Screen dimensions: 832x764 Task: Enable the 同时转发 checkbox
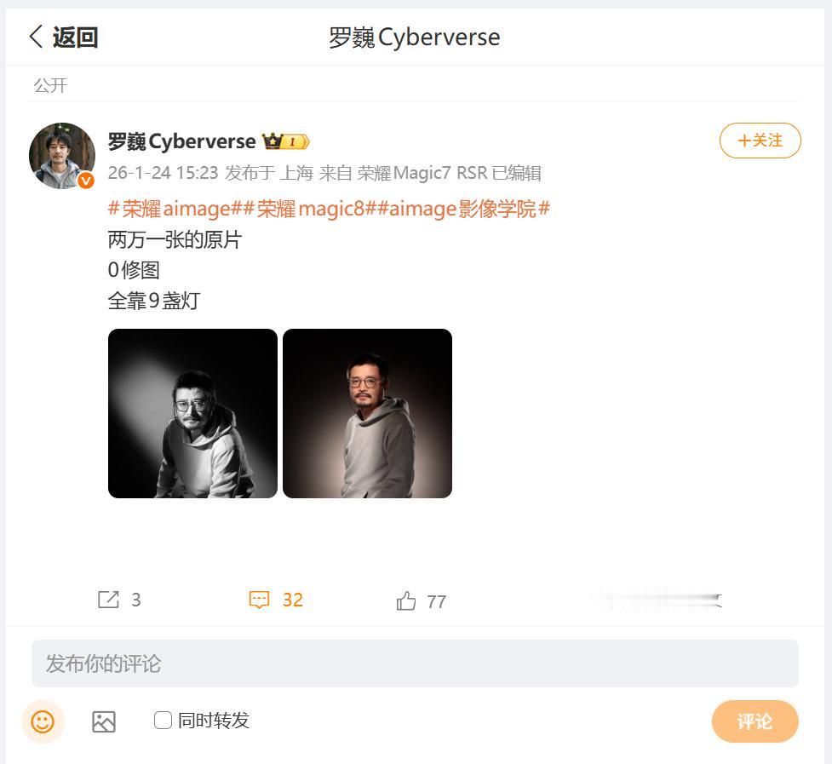coord(163,720)
